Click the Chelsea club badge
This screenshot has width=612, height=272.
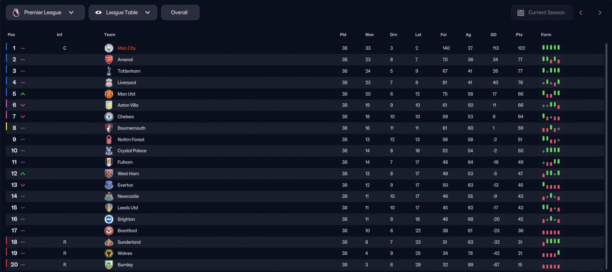point(109,117)
